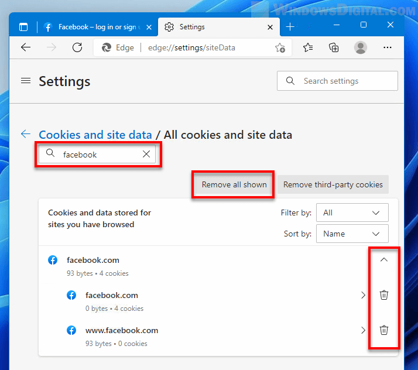The width and height of the screenshot is (418, 370).
Task: Focus the address bar URL edge://settings/siteData
Action: coord(191,48)
